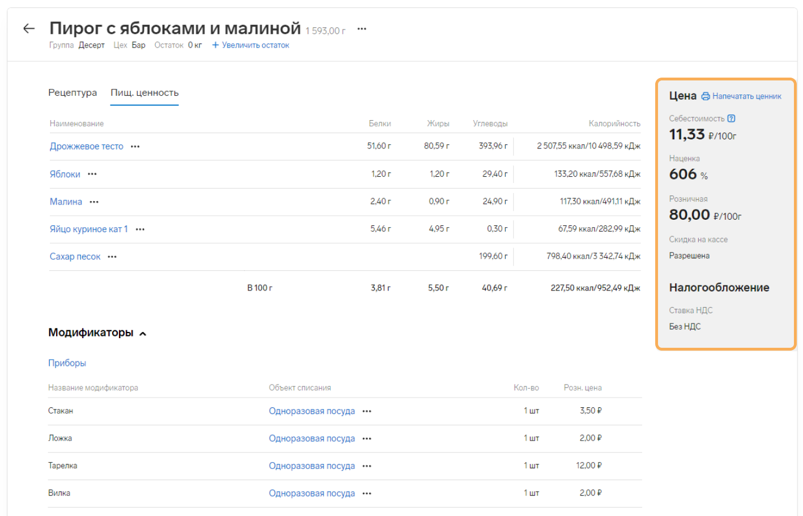This screenshot has width=803, height=516.
Task: Open the Приборы modifier group link
Action: click(x=67, y=363)
